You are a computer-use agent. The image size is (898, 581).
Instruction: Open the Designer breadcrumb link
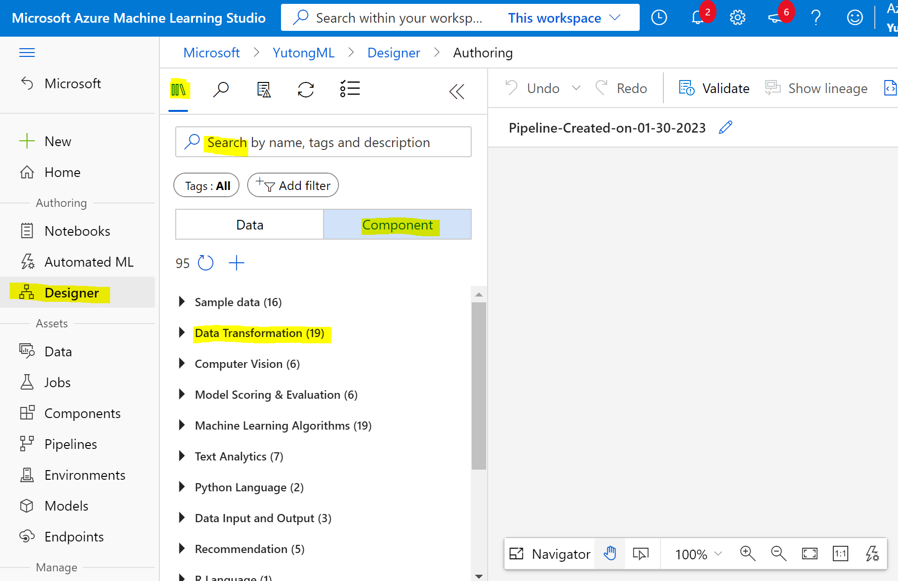[x=393, y=53]
